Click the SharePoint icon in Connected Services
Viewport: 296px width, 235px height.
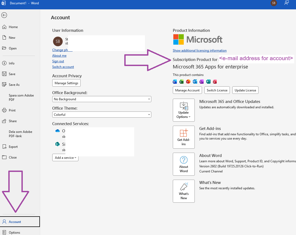coord(58,144)
